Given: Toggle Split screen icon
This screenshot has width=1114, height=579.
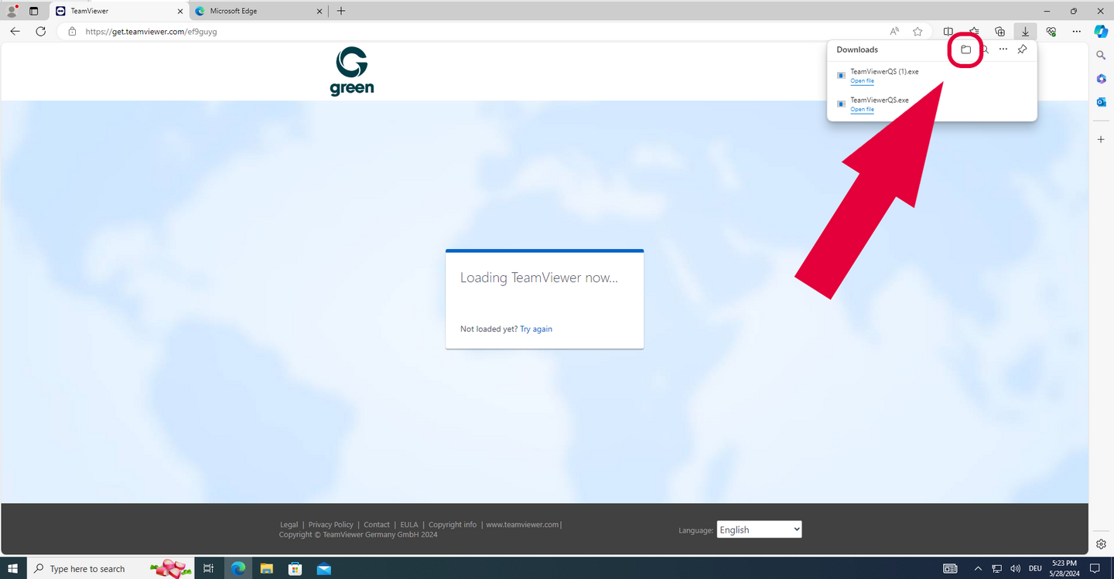Looking at the screenshot, I should pyautogui.click(x=948, y=32).
